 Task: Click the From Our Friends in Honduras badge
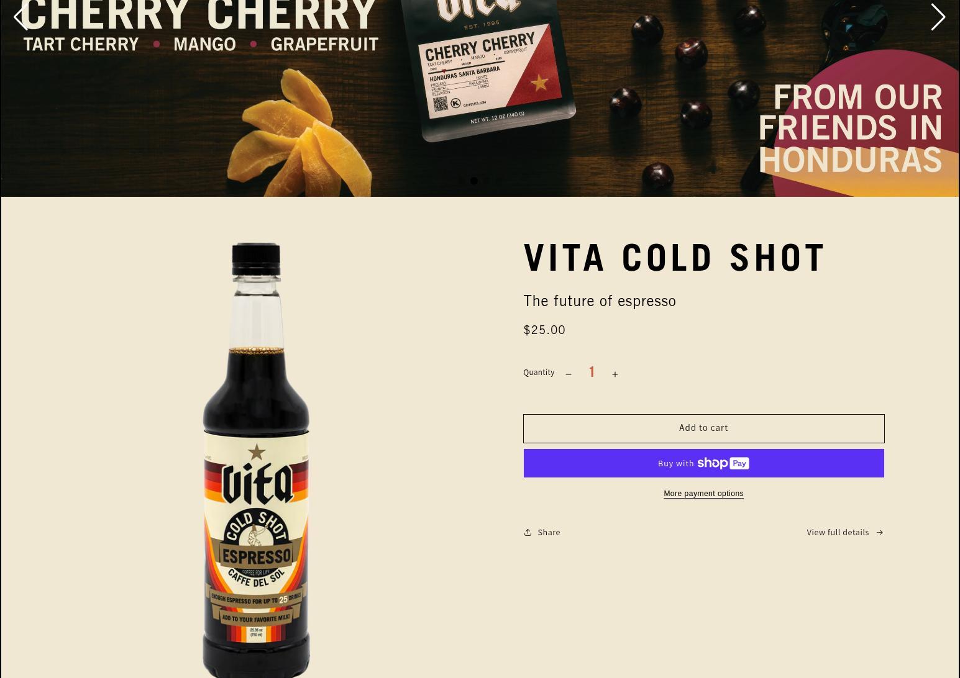tap(850, 128)
